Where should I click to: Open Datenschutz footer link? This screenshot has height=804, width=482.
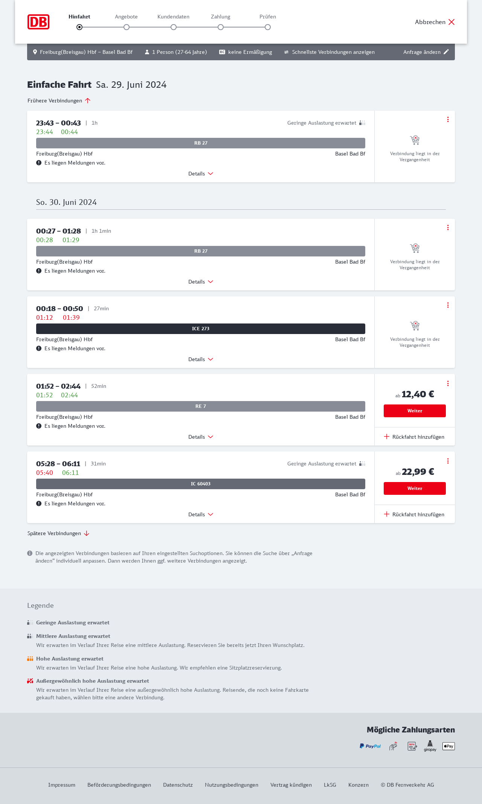click(178, 785)
